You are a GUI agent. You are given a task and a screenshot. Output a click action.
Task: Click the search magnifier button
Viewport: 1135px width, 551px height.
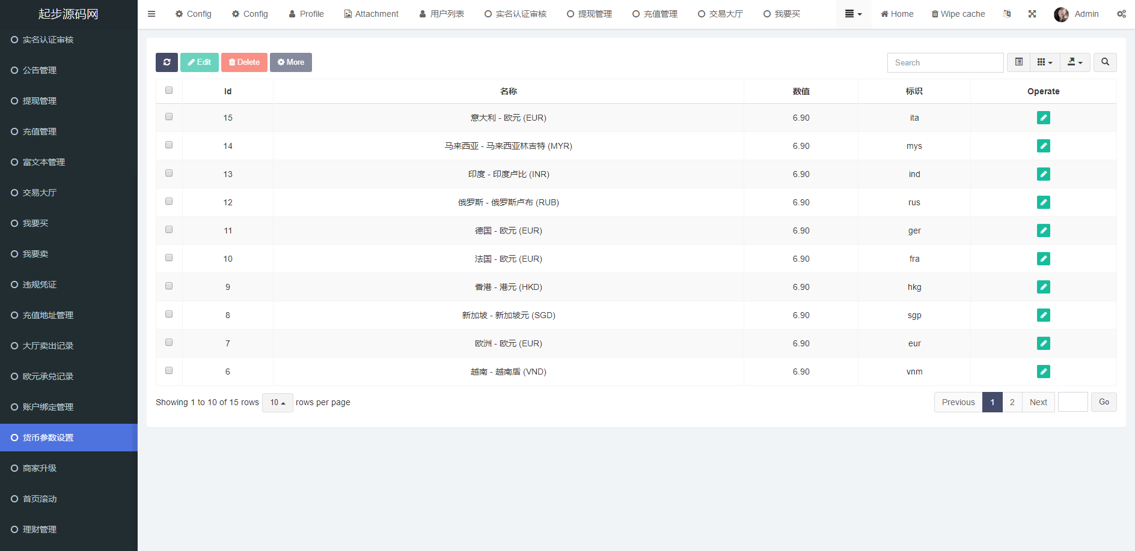tap(1105, 62)
